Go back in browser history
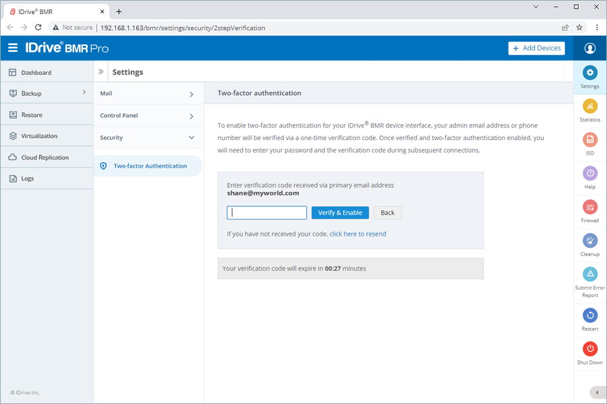This screenshot has height=404, width=607. coord(10,28)
